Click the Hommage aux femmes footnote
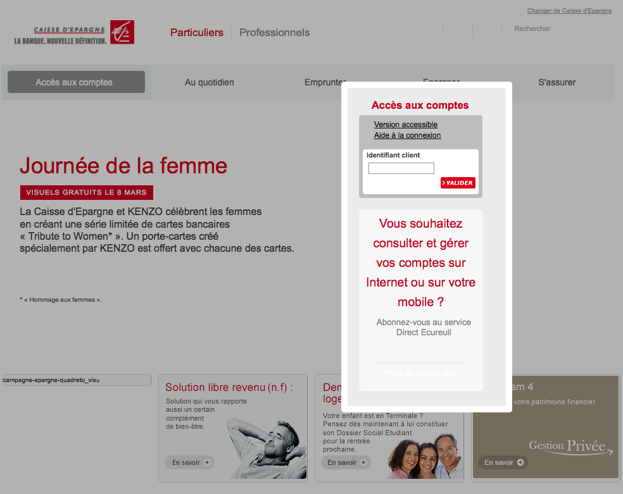The image size is (623, 494). click(61, 300)
